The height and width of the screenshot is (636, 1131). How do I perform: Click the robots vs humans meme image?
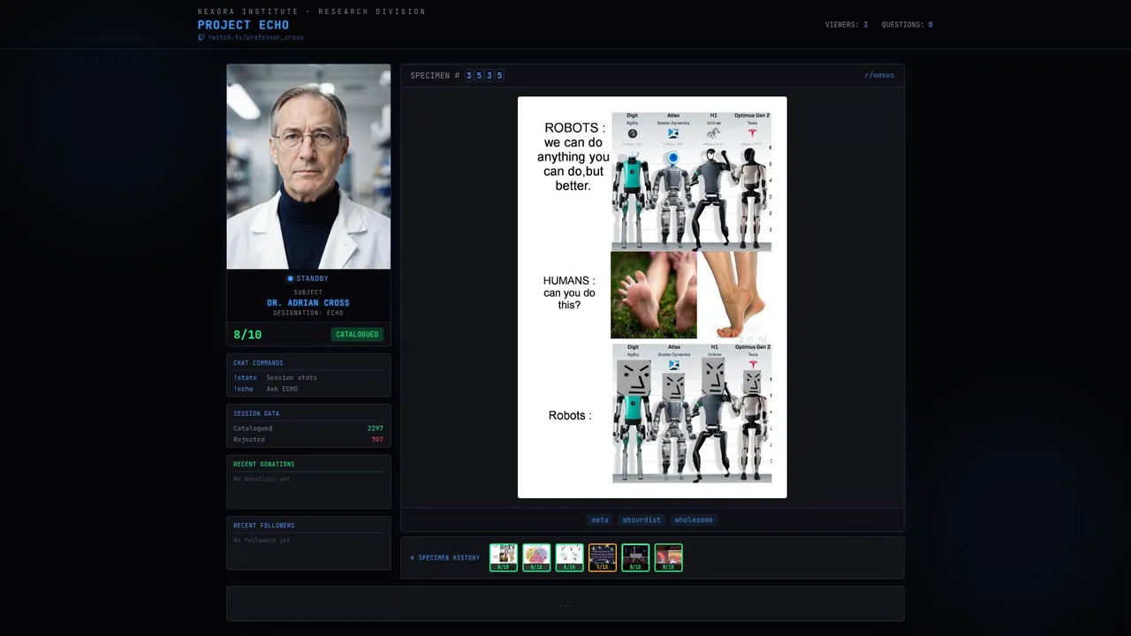652,298
